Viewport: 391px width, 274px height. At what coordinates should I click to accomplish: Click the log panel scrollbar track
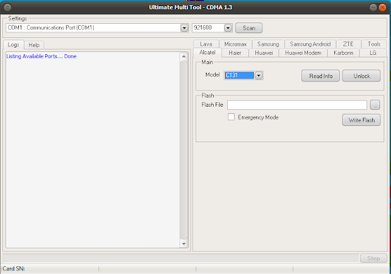(184, 150)
